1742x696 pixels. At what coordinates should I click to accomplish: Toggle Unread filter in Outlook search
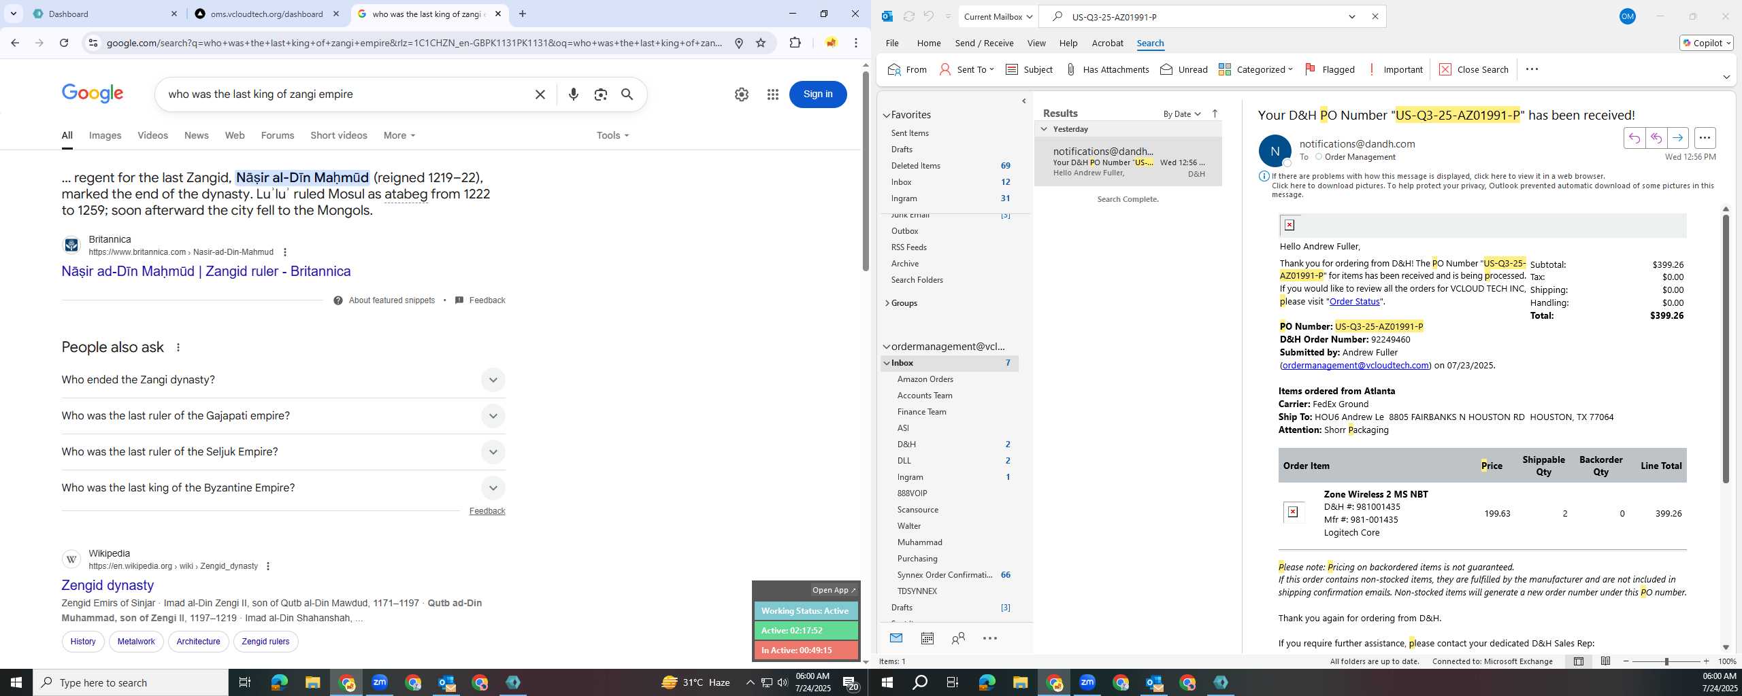pos(1184,69)
